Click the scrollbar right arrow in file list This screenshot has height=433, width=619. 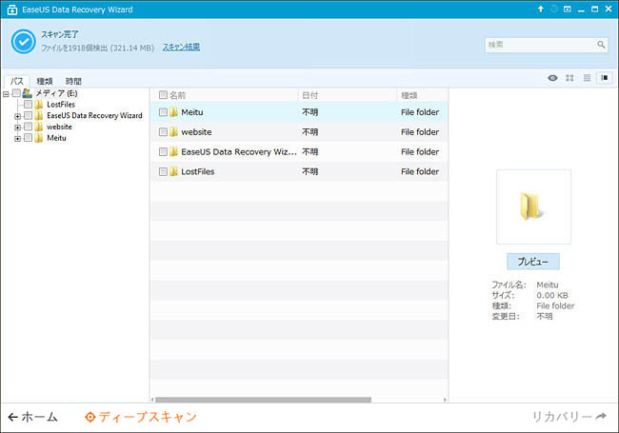(x=445, y=400)
